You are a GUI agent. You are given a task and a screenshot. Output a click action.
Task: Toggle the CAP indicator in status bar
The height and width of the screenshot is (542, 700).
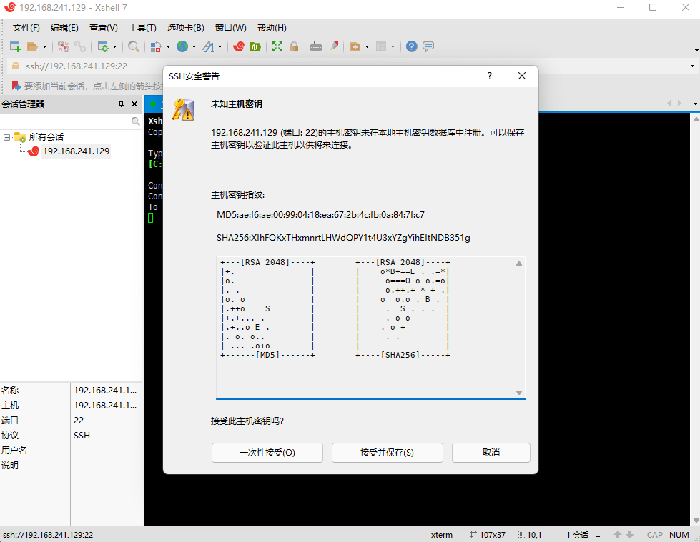pyautogui.click(x=654, y=534)
